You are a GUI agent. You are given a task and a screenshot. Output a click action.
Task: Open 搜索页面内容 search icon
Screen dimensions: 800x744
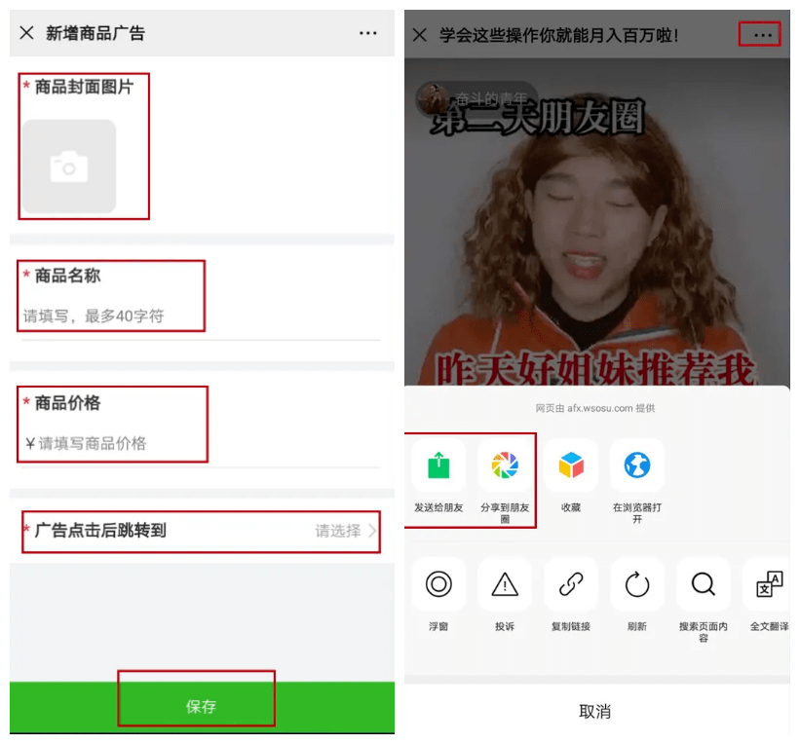click(x=704, y=584)
